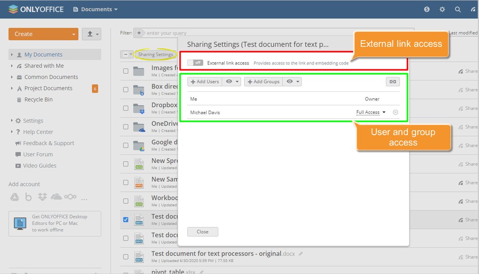Click the Images folder icon
The height and width of the screenshot is (274, 479).
(139, 71)
